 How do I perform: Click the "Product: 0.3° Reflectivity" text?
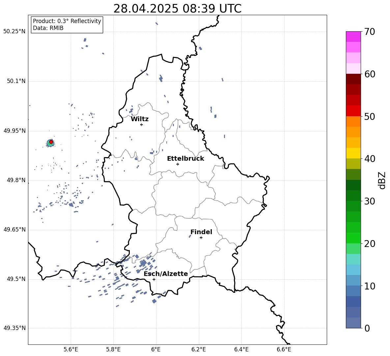67,21
